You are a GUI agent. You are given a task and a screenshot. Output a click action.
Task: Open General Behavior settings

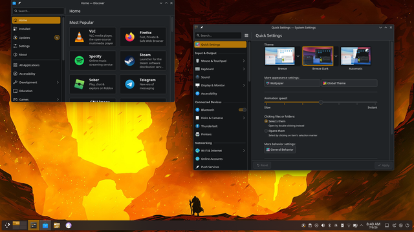click(x=280, y=150)
